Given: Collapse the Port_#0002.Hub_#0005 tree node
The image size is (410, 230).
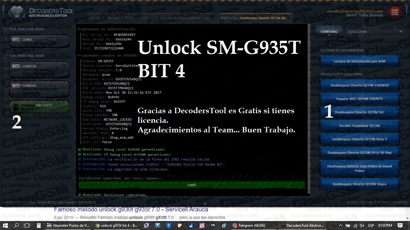Looking at the screenshot, I should (6, 29).
